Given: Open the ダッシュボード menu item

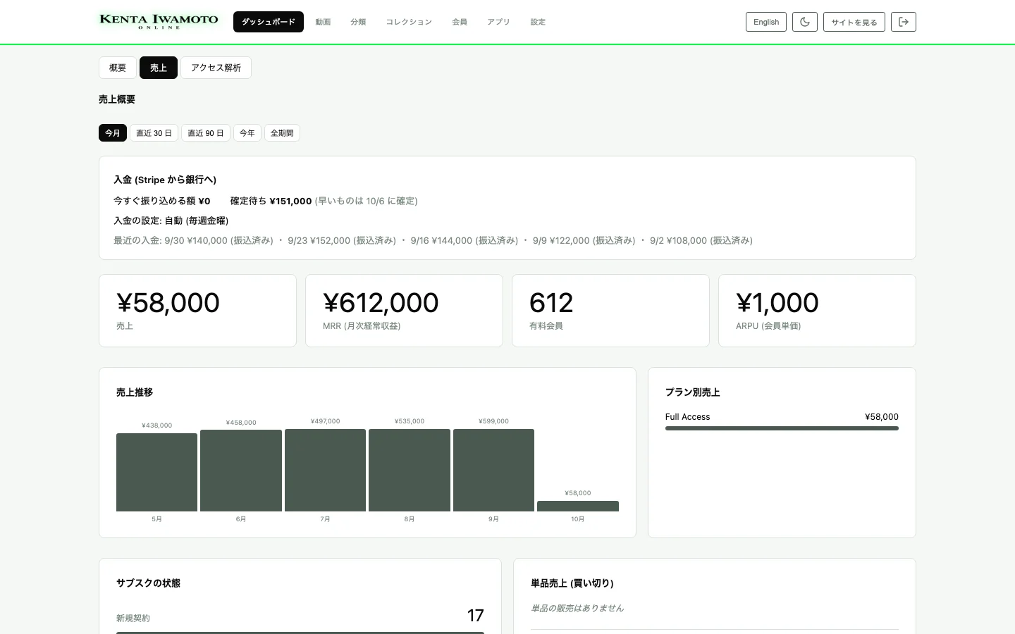Looking at the screenshot, I should pos(269,22).
